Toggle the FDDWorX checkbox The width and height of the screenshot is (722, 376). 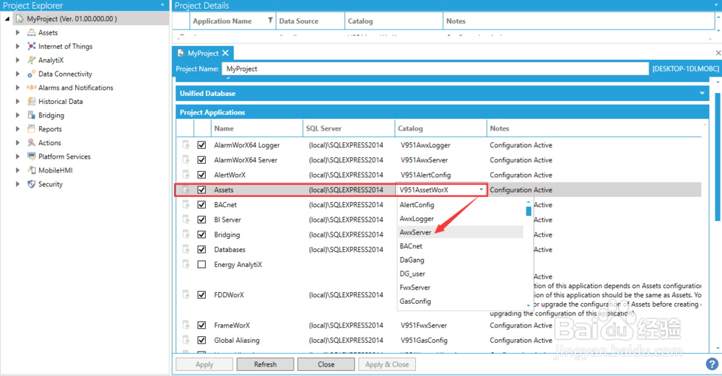tap(201, 294)
